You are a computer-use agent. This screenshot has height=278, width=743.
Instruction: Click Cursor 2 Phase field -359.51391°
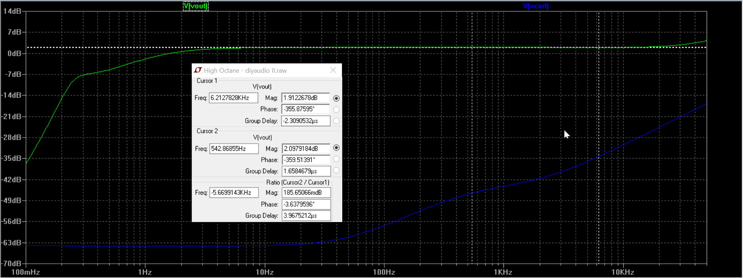coord(306,160)
